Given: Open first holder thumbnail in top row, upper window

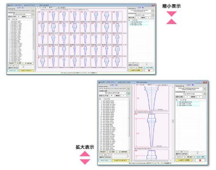Looking at the screenshot, I should click(x=43, y=16).
